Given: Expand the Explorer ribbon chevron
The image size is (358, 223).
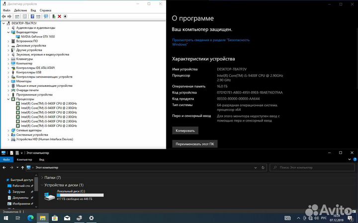Looking at the screenshot, I should [350, 160].
